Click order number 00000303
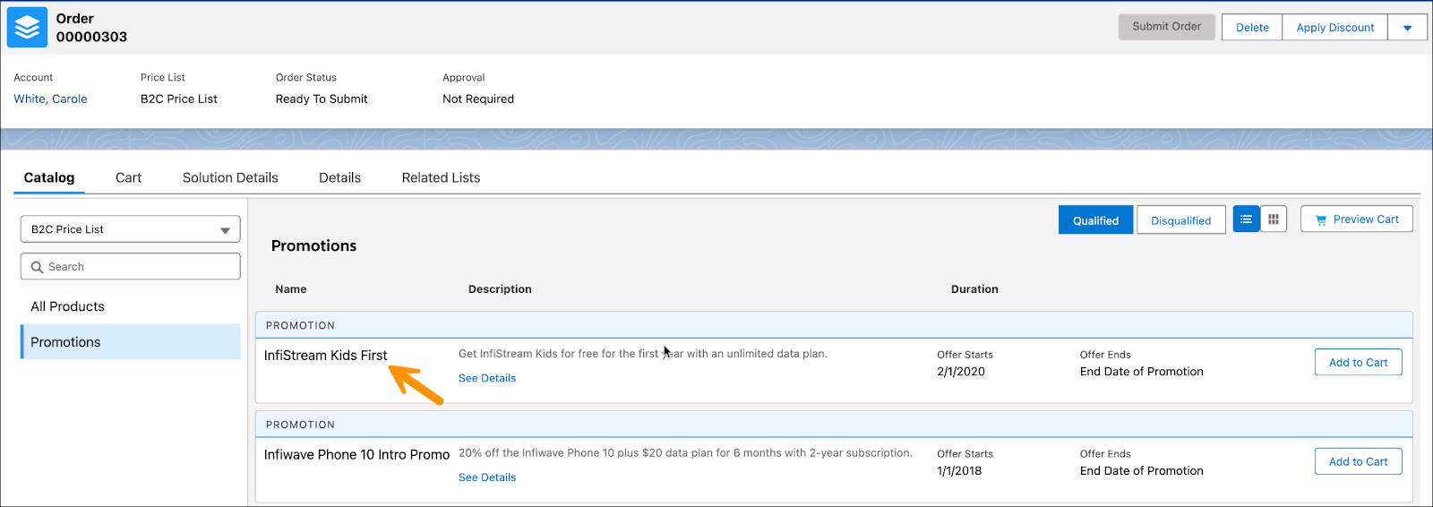This screenshot has height=507, width=1433. 91,37
